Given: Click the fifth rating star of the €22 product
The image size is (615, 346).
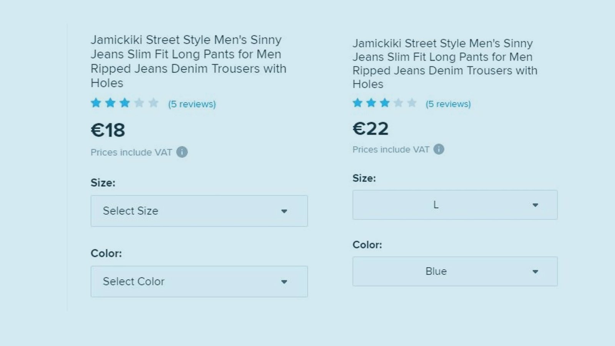Looking at the screenshot, I should [412, 103].
